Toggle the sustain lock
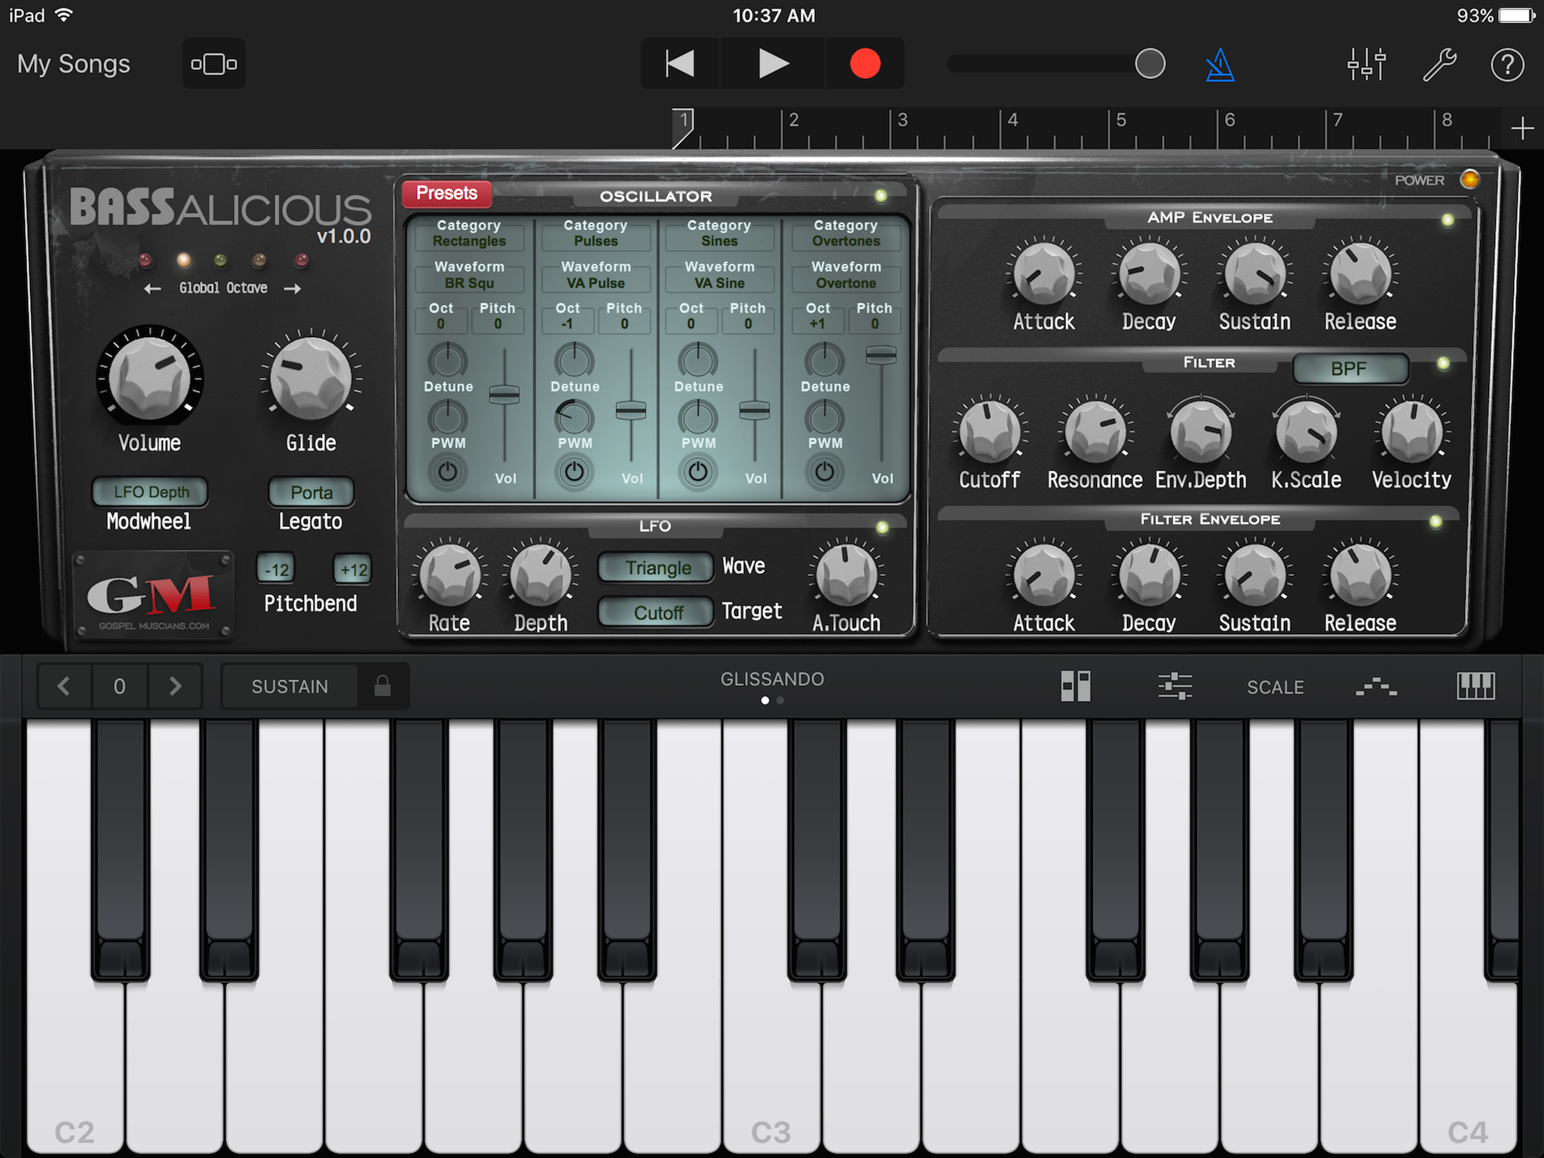This screenshot has height=1158, width=1544. 383,686
